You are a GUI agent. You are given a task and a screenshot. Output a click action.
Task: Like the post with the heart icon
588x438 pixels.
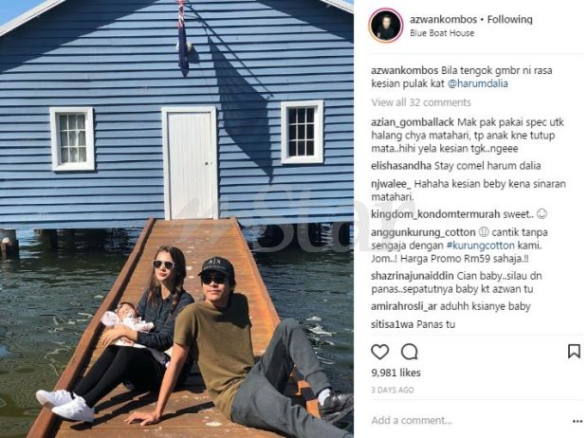[379, 352]
